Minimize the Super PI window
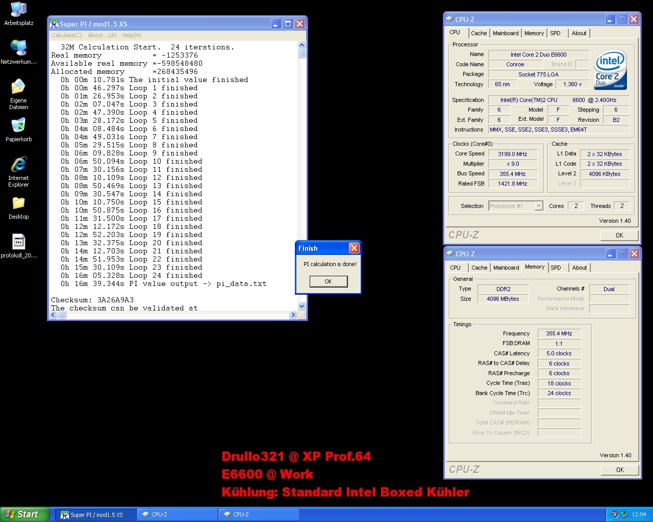 pos(276,24)
